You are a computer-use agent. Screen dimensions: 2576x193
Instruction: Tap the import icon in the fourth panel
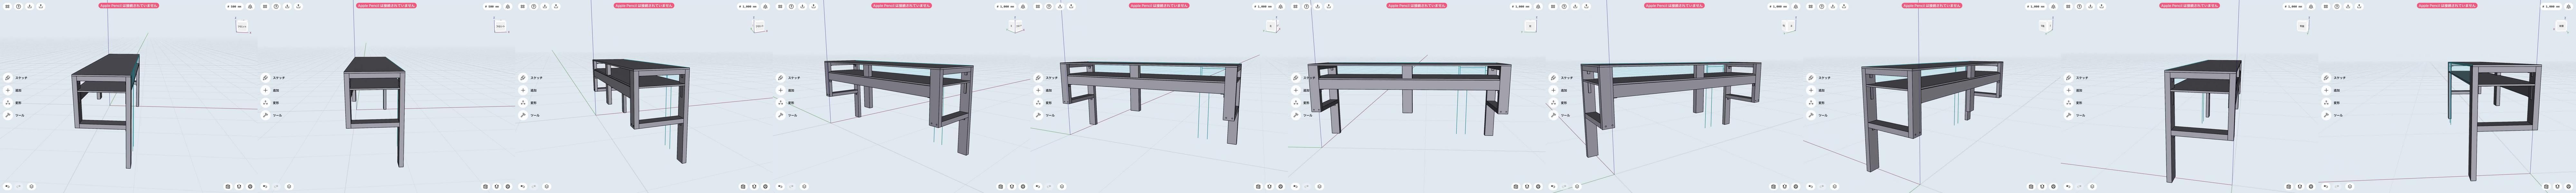[x=802, y=6]
